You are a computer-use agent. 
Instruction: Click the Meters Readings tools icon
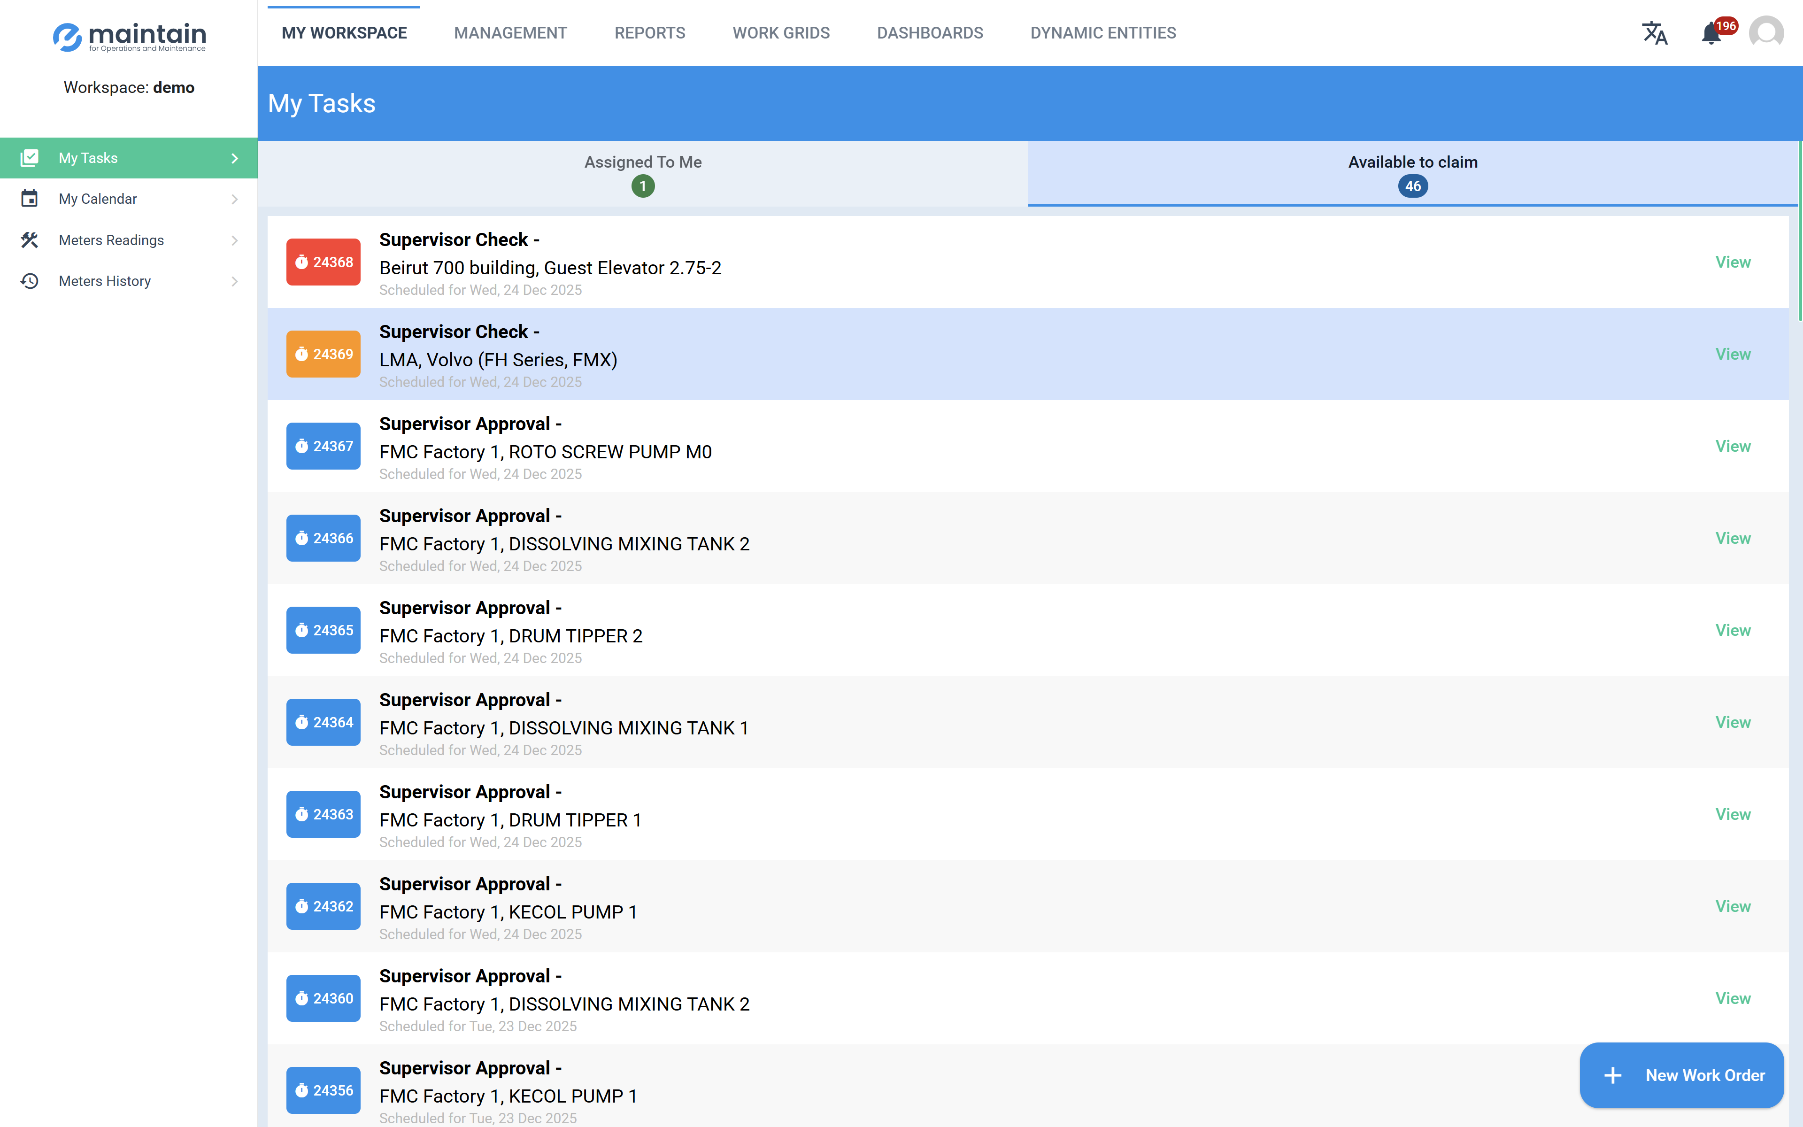pyautogui.click(x=29, y=240)
